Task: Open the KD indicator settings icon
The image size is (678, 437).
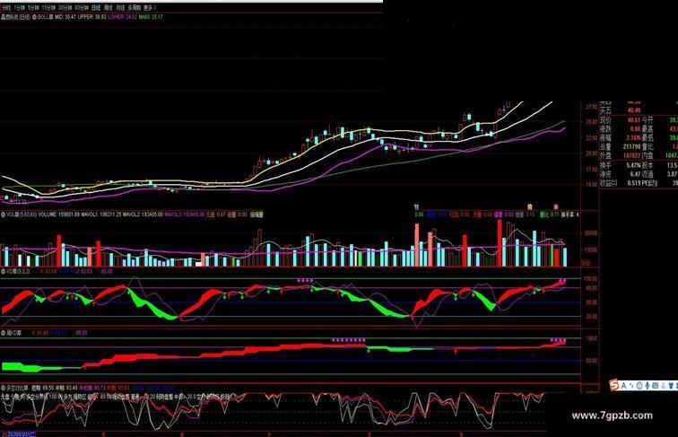Action: 3,271
